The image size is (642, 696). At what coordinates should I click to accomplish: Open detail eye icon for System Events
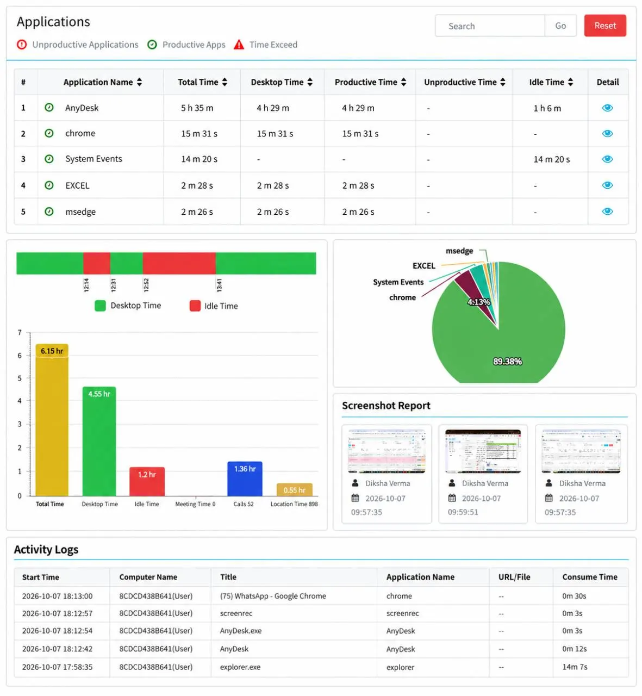(608, 159)
